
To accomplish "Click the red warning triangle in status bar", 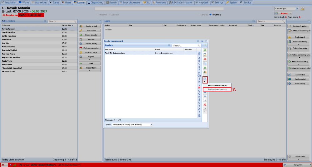I will pos(3,165).
